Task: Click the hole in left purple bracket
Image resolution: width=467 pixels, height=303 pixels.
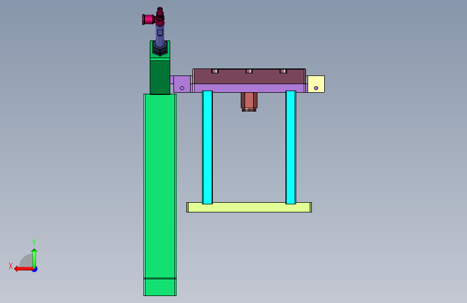Action: point(182,88)
